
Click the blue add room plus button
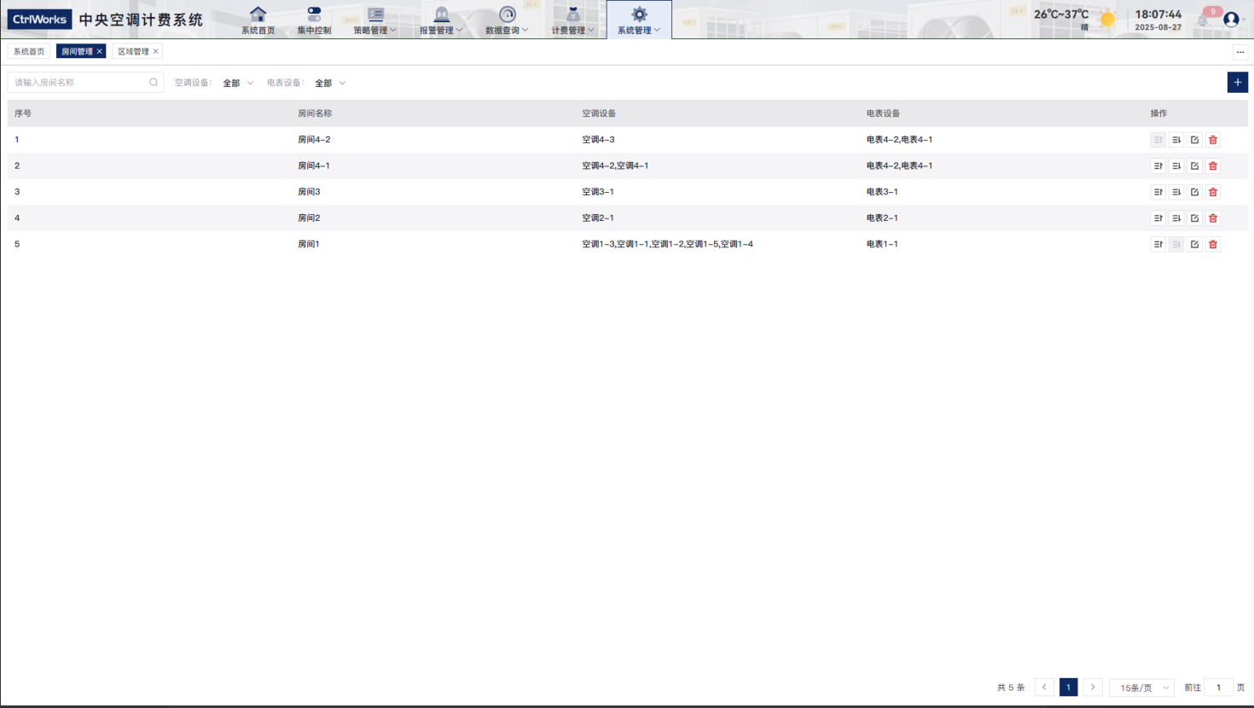1237,83
